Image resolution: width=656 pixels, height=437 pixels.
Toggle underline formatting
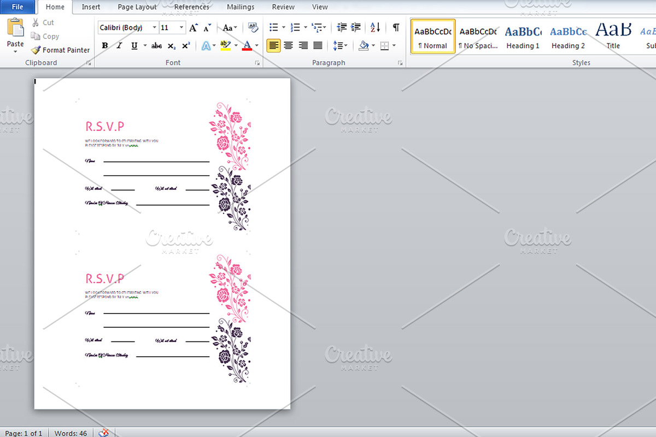(x=134, y=46)
